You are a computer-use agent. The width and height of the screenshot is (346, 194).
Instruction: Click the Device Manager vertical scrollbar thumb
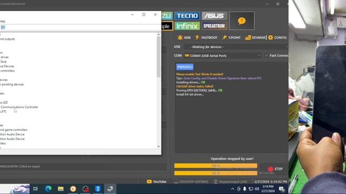click(x=158, y=57)
